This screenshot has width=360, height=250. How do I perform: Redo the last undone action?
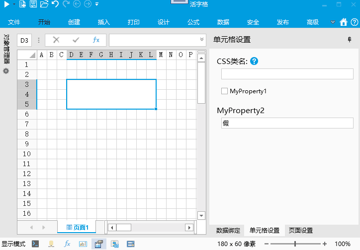click(x=66, y=4)
